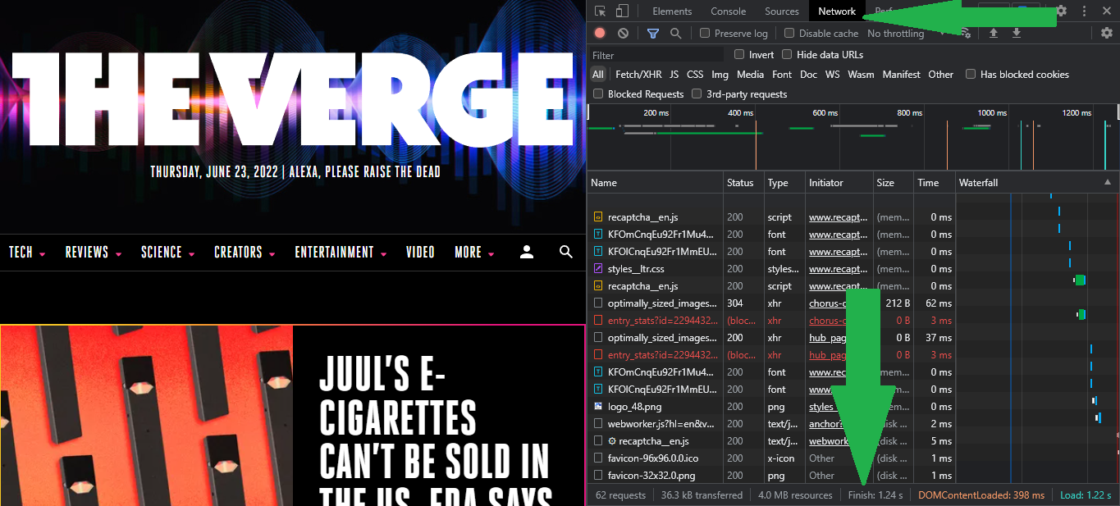Click the stylesheet icon beside styles__ltr.css
1120x506 pixels.
599,269
